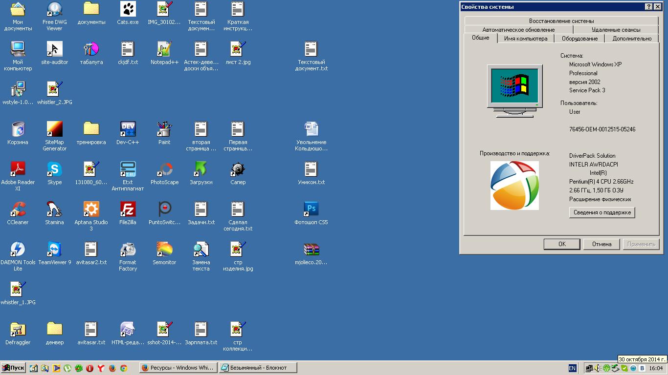Open the Восстановление системы tab
The width and height of the screenshot is (668, 375).
561,21
